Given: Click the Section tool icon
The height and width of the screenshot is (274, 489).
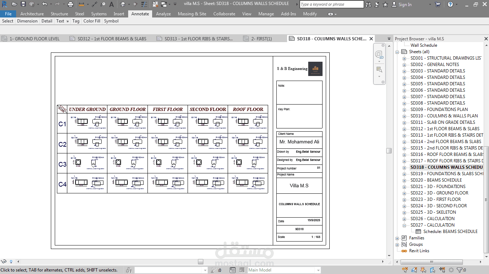Looking at the screenshot, I should click(135, 4).
